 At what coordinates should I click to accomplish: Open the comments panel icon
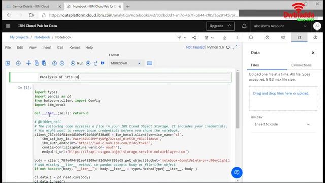(x=283, y=37)
